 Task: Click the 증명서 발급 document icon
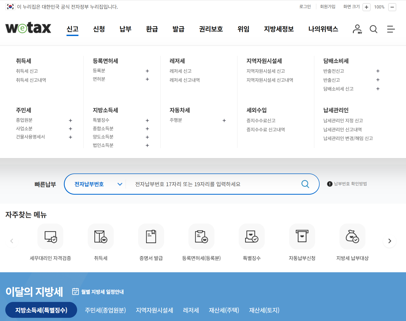coord(151,237)
